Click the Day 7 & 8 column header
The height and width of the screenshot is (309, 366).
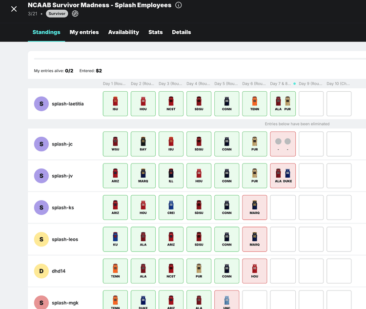tap(281, 83)
